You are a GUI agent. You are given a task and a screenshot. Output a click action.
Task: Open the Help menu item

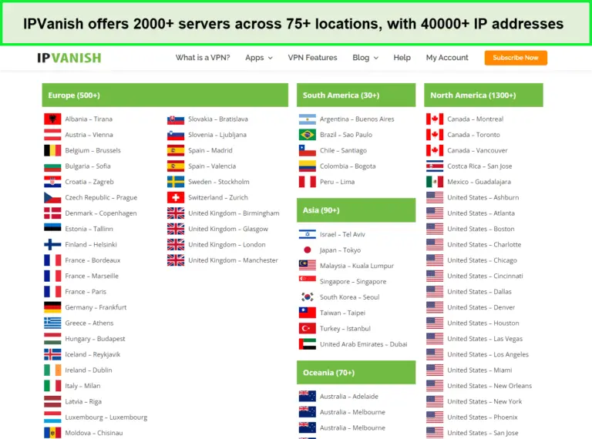[x=402, y=58]
